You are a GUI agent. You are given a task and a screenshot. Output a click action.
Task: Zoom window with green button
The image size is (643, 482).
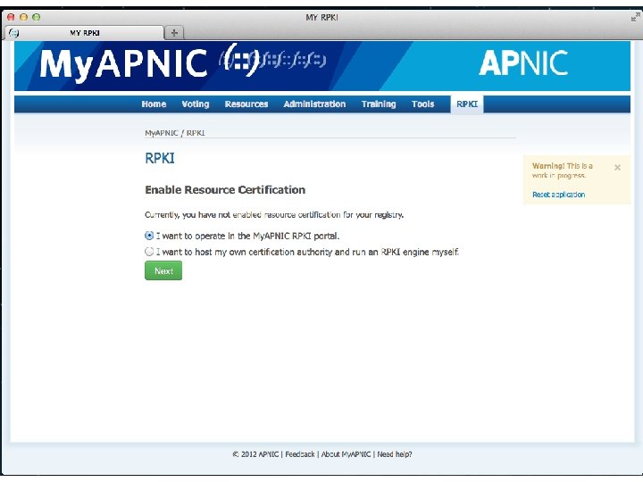(37, 17)
